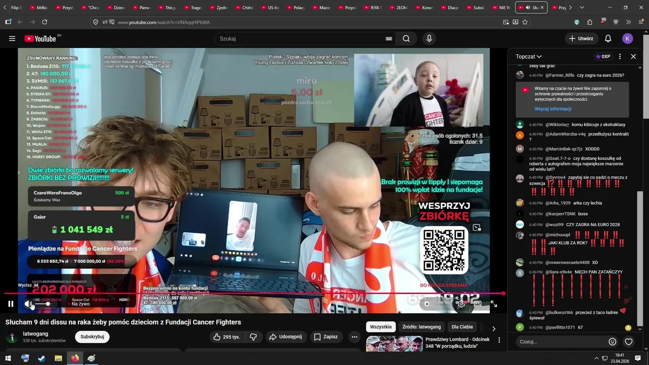The width and height of the screenshot is (649, 365).
Task: Select the Wszystkie filter chip
Action: pos(381,327)
